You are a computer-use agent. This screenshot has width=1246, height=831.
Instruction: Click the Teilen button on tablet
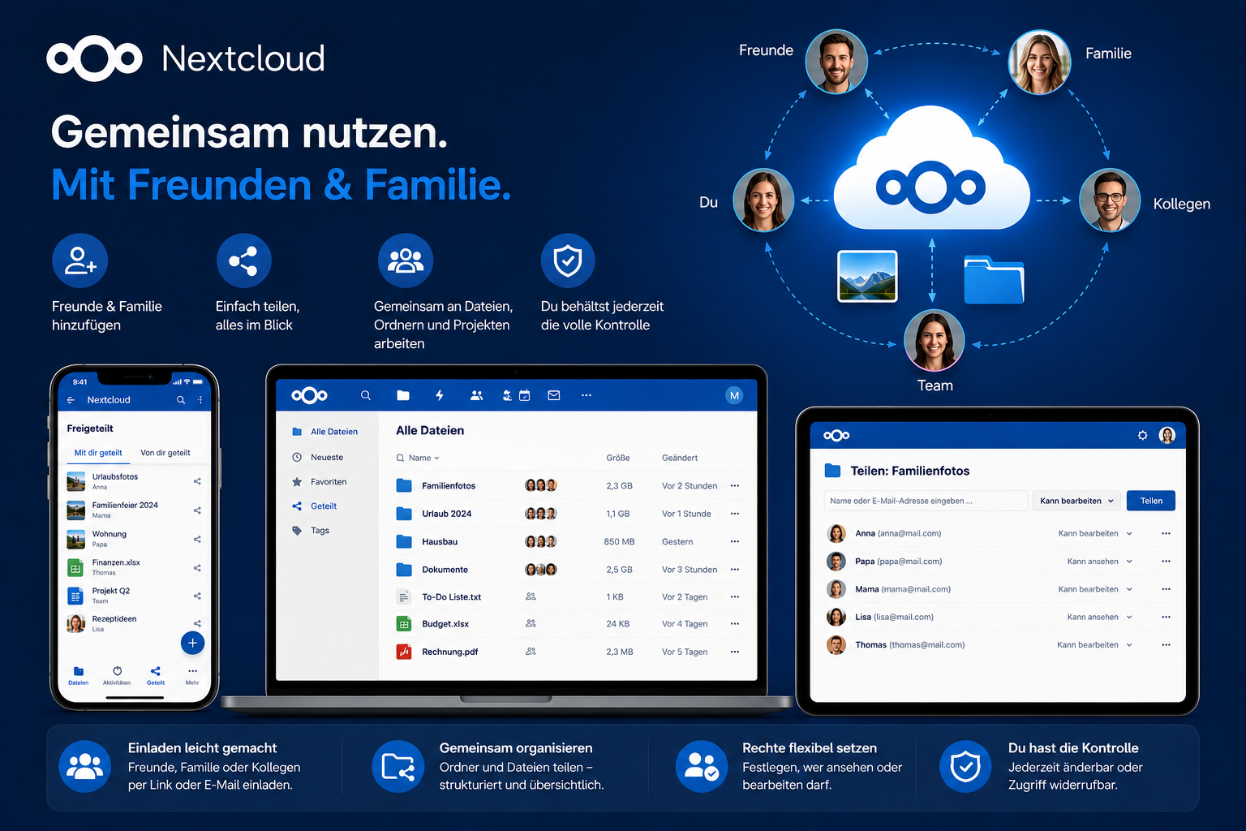pos(1151,501)
